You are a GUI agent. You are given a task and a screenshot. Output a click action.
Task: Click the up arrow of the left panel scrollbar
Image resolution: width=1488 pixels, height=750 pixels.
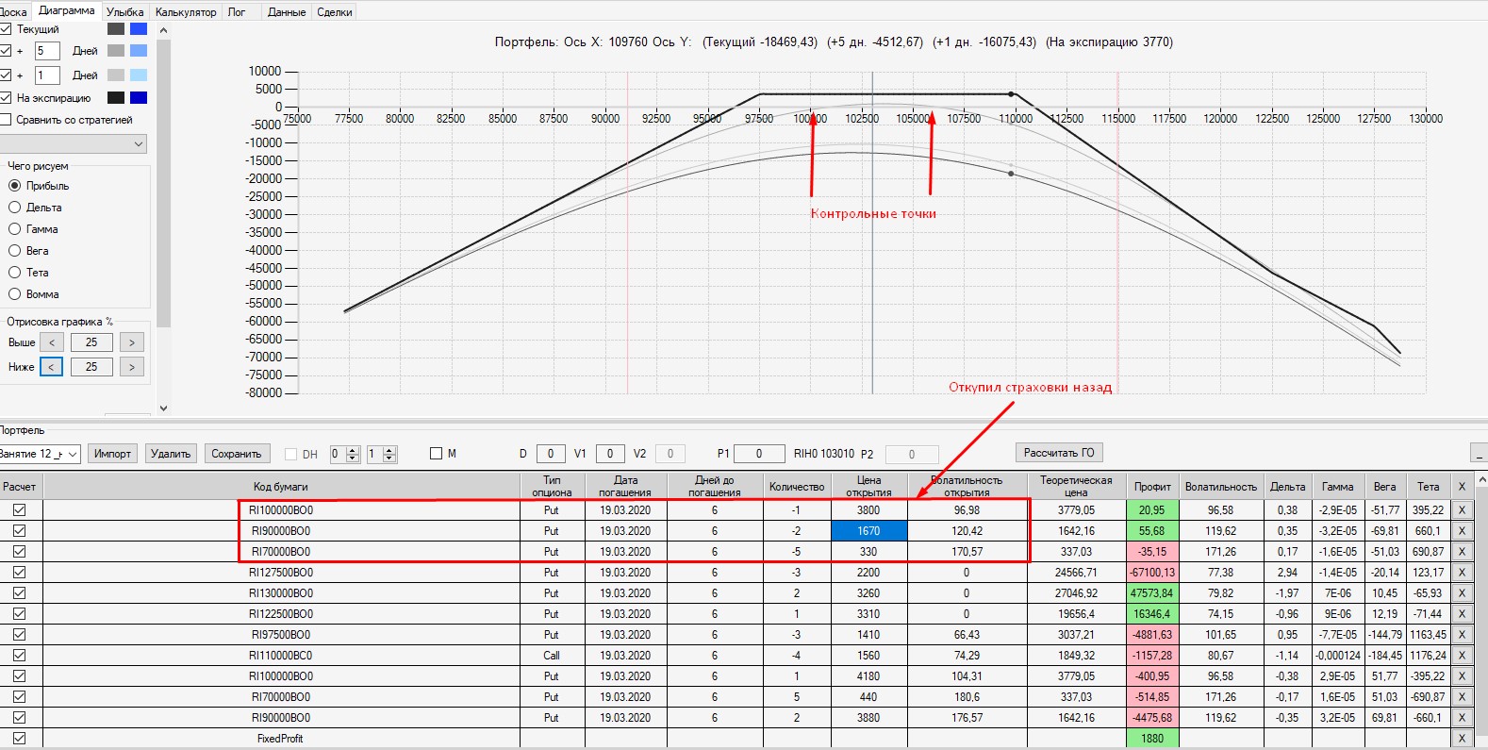click(x=163, y=30)
